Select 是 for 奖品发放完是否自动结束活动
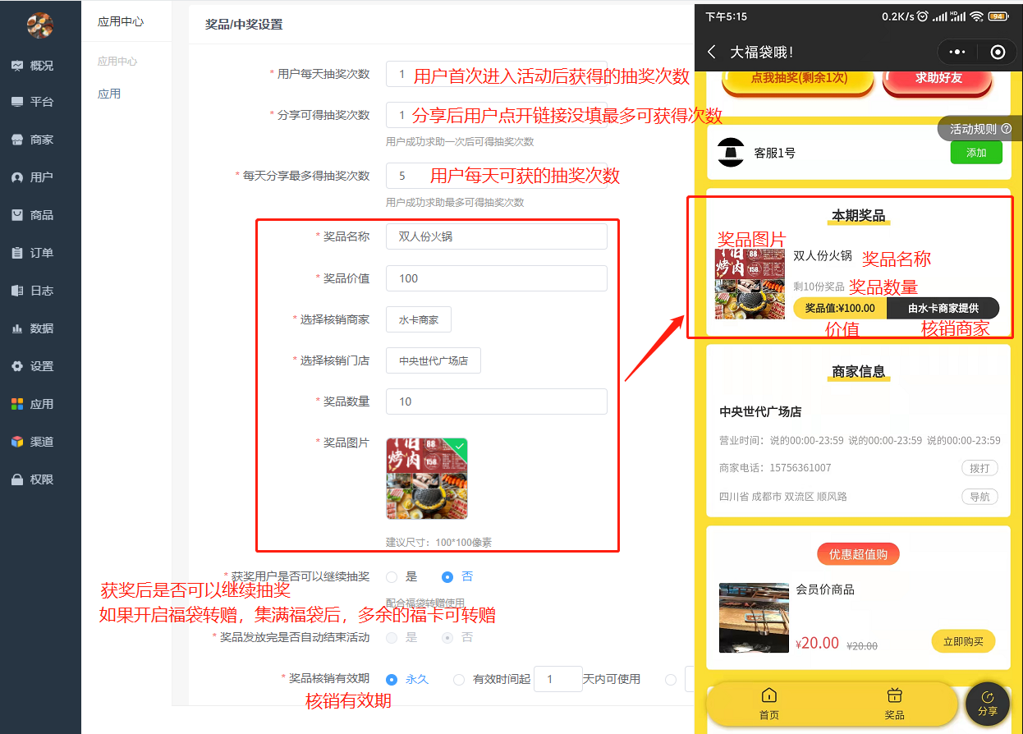 tap(392, 637)
